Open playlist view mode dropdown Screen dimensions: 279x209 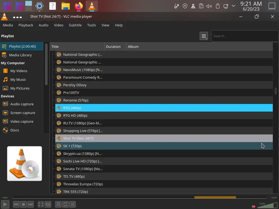tap(204, 36)
